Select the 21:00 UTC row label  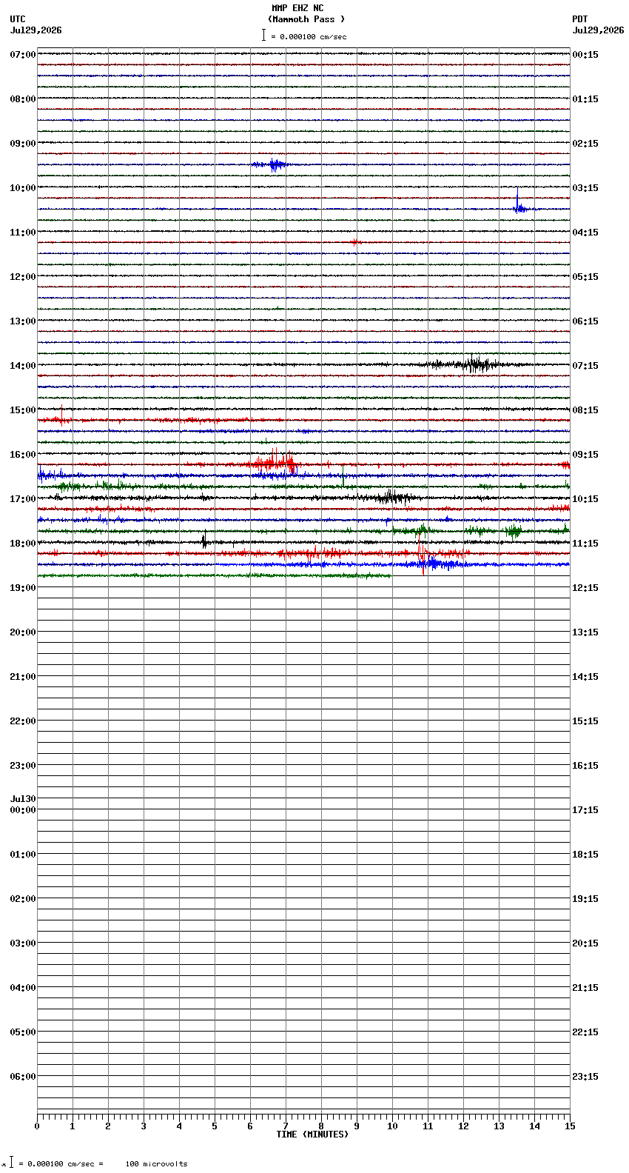[23, 677]
